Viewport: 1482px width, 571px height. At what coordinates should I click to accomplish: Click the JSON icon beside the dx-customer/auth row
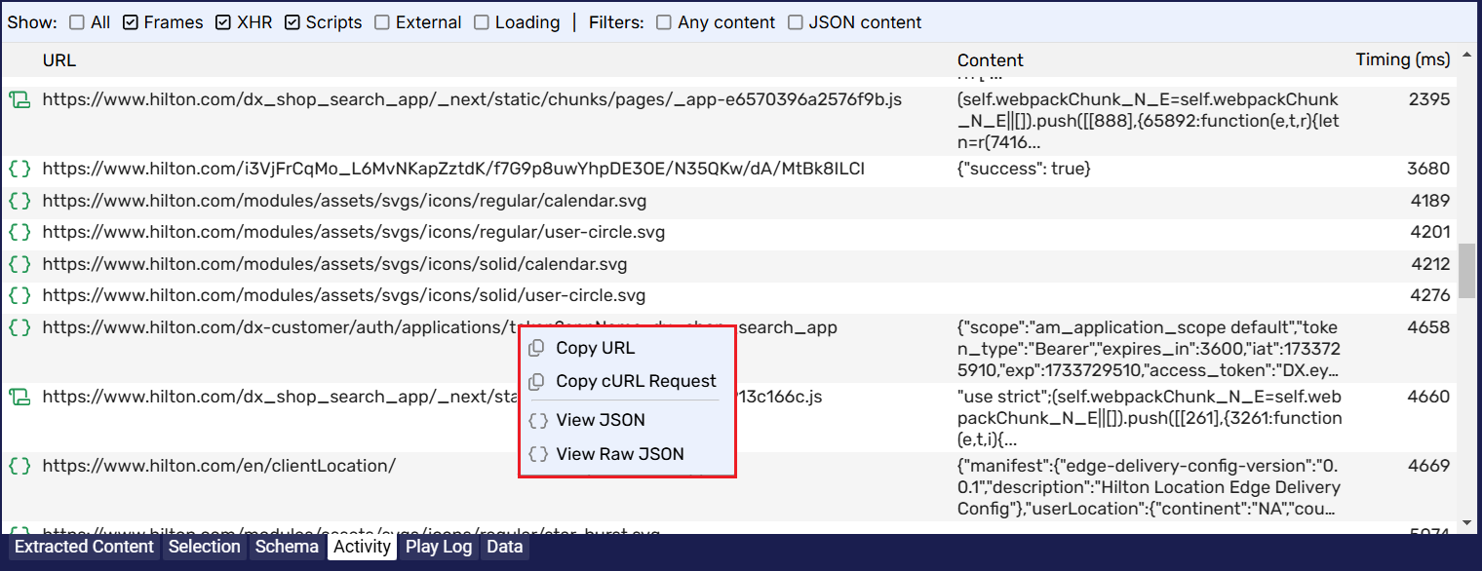pyautogui.click(x=19, y=327)
